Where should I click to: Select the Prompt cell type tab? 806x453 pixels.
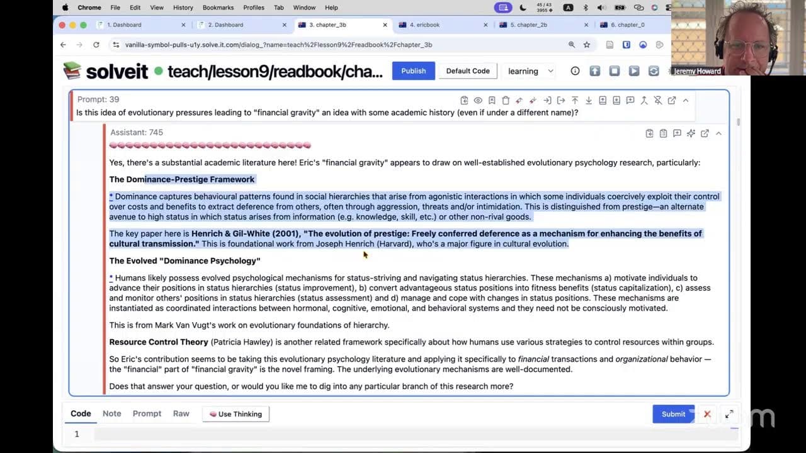pyautogui.click(x=147, y=413)
